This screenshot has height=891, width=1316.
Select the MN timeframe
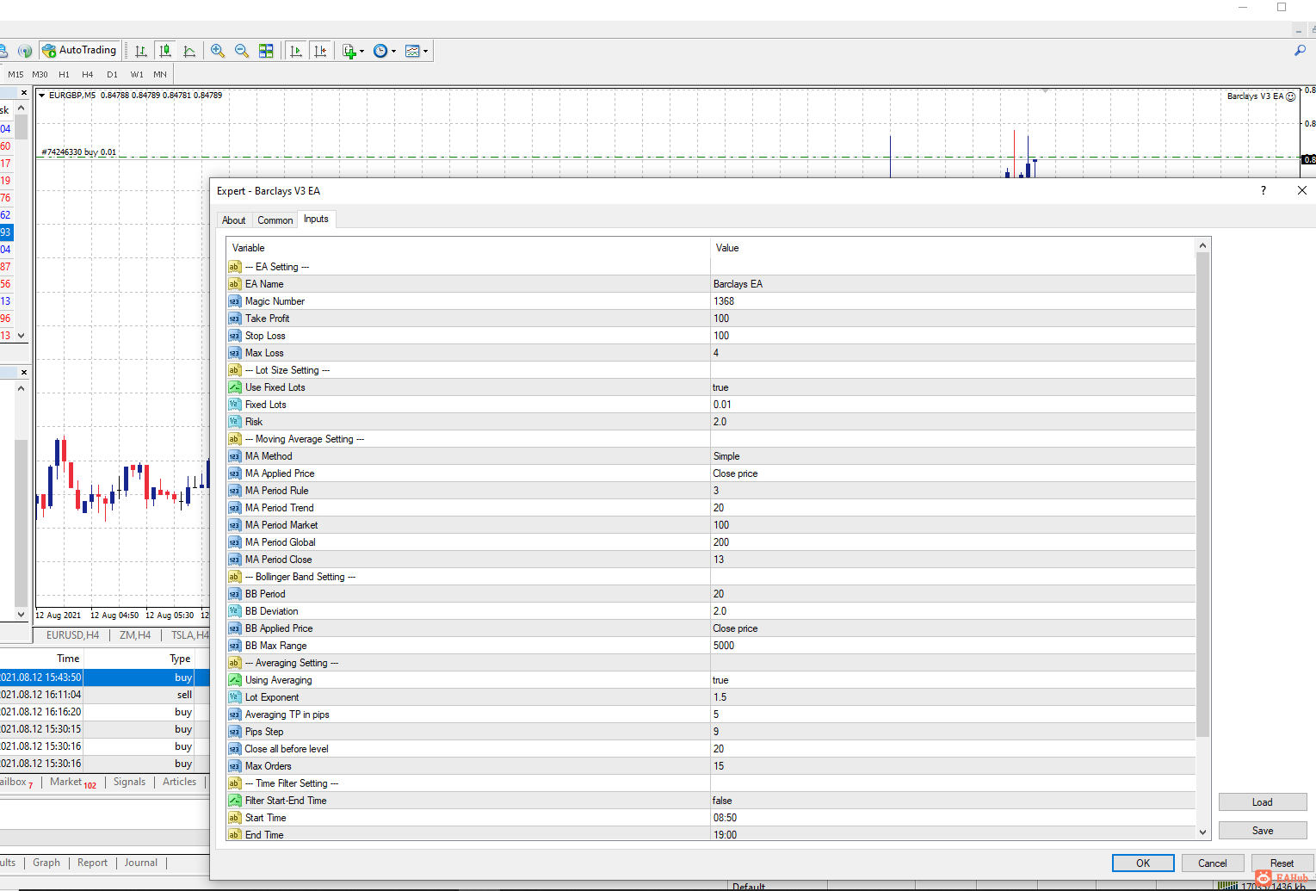pyautogui.click(x=160, y=75)
